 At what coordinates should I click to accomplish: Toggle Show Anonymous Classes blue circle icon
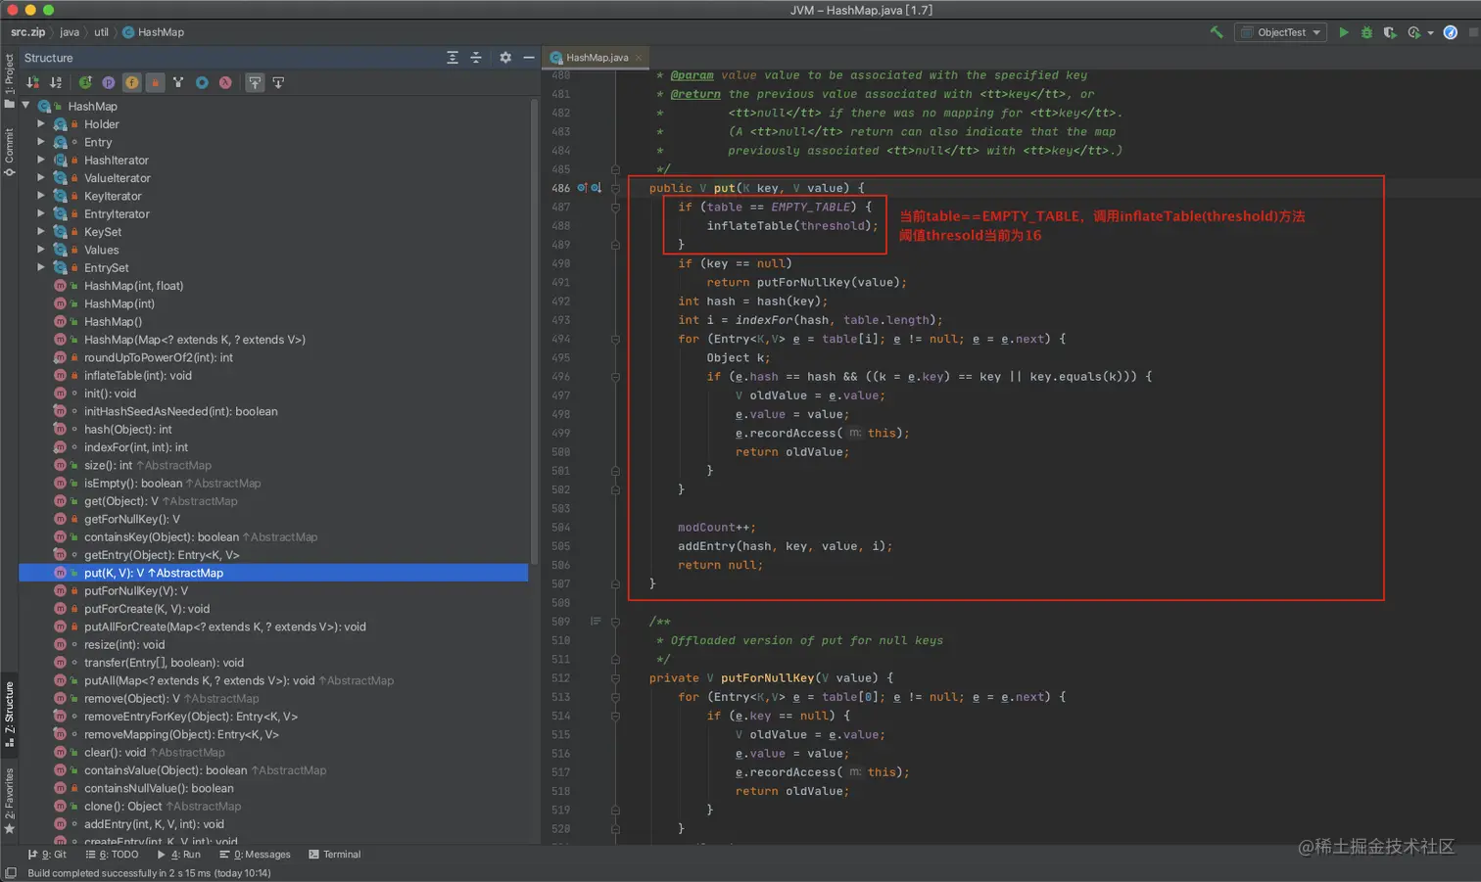tap(202, 82)
